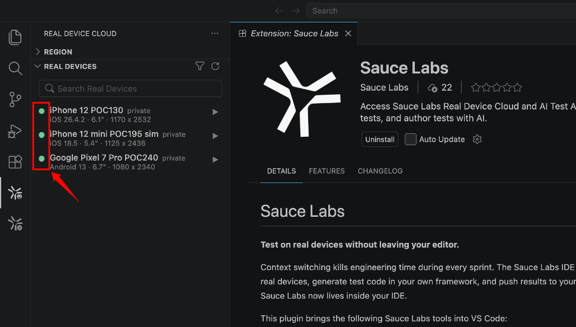Click the Sauce Labs extension title heading
Image resolution: width=576 pixels, height=327 pixels.
[404, 68]
